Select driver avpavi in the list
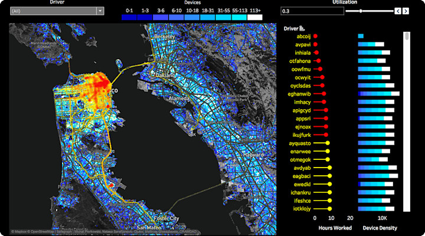Screen dimensions: 425x236 point(303,44)
